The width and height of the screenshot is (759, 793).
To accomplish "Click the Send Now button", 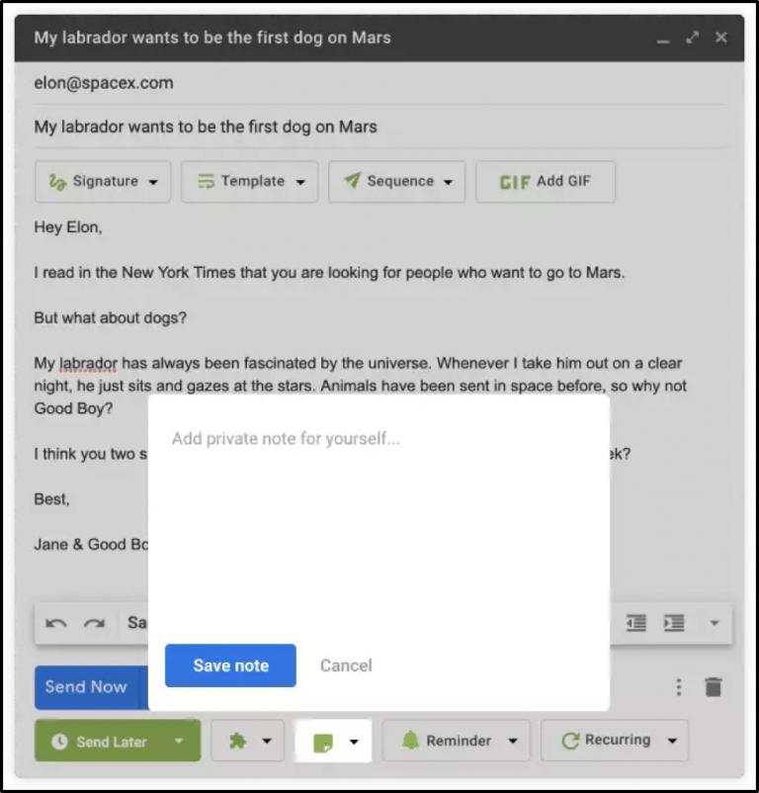I will (87, 686).
